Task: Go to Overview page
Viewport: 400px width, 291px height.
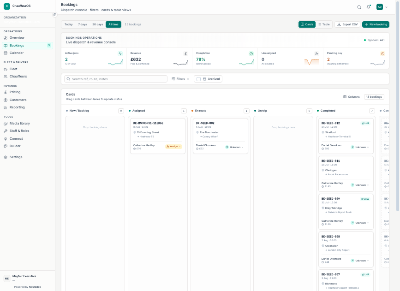Action: click(x=28, y=38)
